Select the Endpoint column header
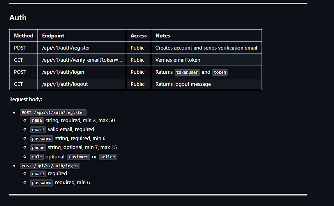The width and height of the screenshot is (334, 206). click(x=53, y=36)
